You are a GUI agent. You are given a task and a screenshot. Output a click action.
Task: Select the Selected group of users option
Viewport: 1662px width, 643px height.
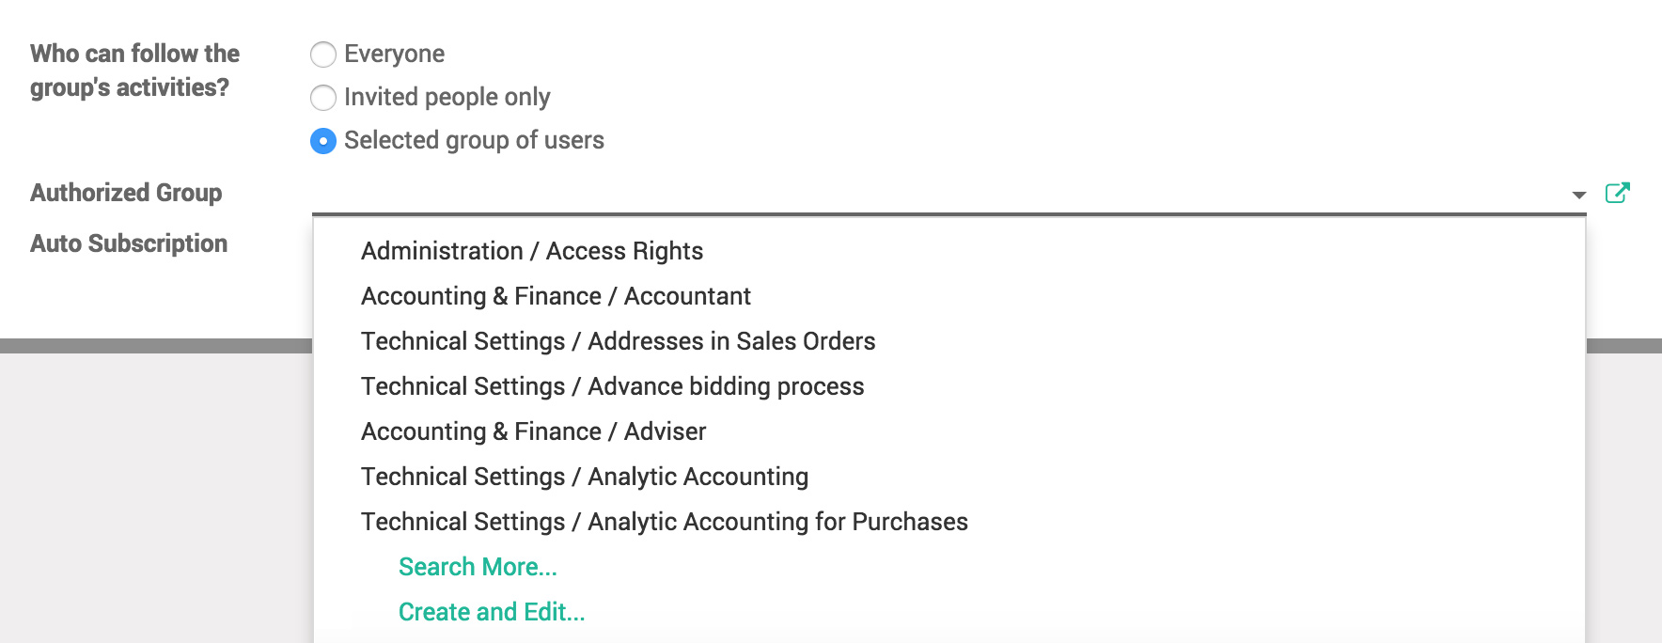pos(323,140)
